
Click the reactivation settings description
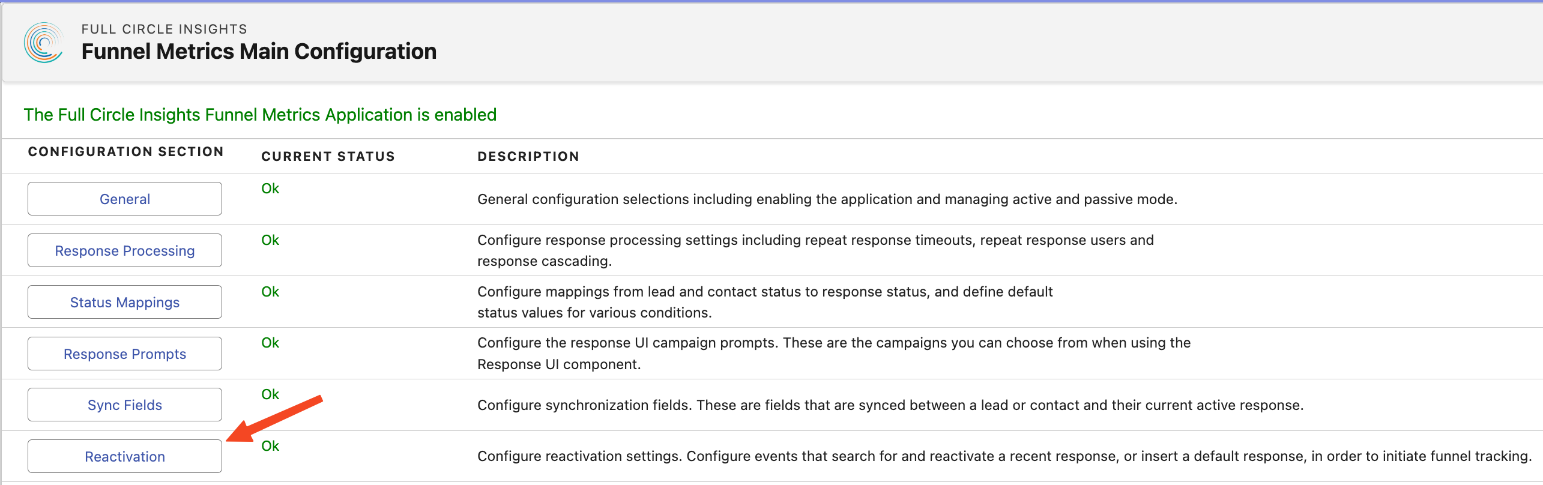[1004, 456]
